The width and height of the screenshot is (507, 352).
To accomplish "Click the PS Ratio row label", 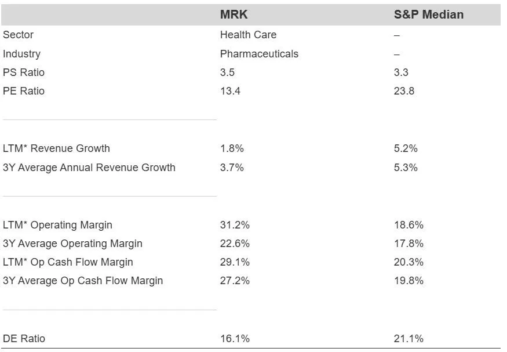I will 24,72.
